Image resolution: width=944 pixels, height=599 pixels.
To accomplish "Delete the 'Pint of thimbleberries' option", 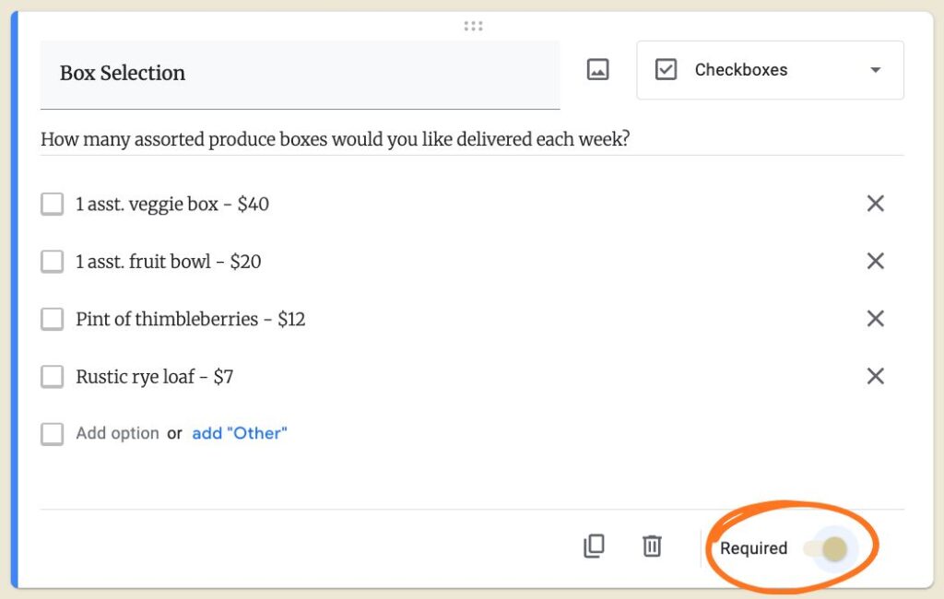I will coord(875,319).
